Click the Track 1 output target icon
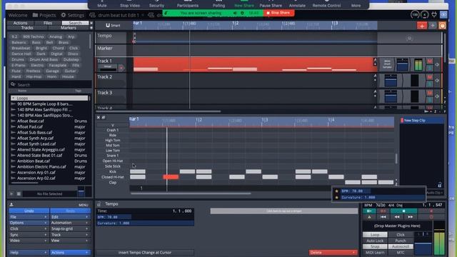Image resolution: width=457 pixels, height=257 pixels. 437,65
